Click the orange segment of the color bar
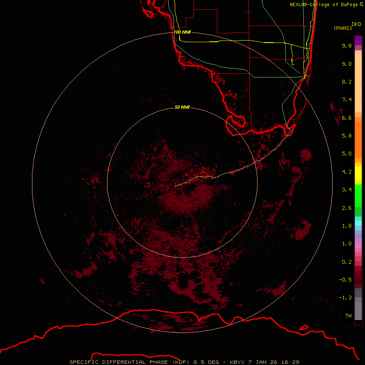The height and width of the screenshot is (365, 365). [358, 140]
